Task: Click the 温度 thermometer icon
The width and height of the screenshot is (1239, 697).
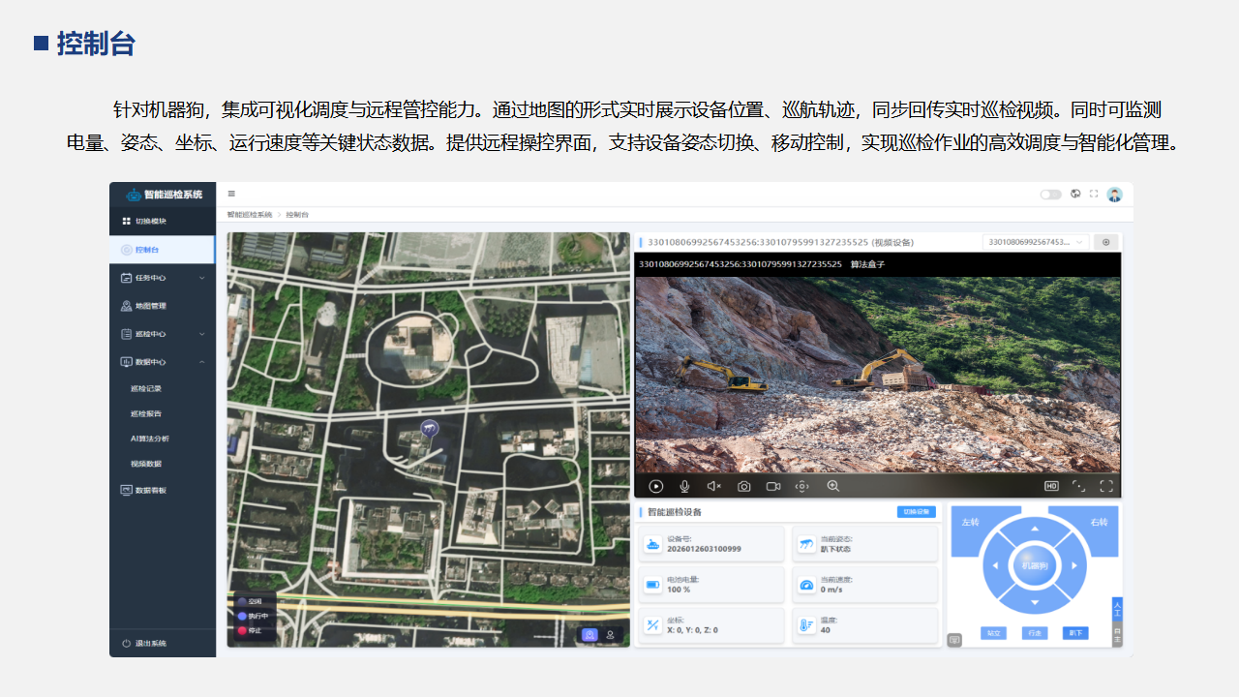Action: (x=806, y=625)
